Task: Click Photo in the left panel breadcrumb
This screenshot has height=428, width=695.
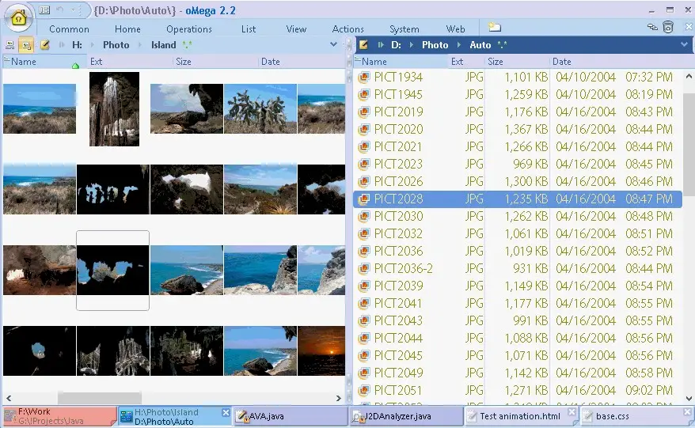Action: (116, 45)
